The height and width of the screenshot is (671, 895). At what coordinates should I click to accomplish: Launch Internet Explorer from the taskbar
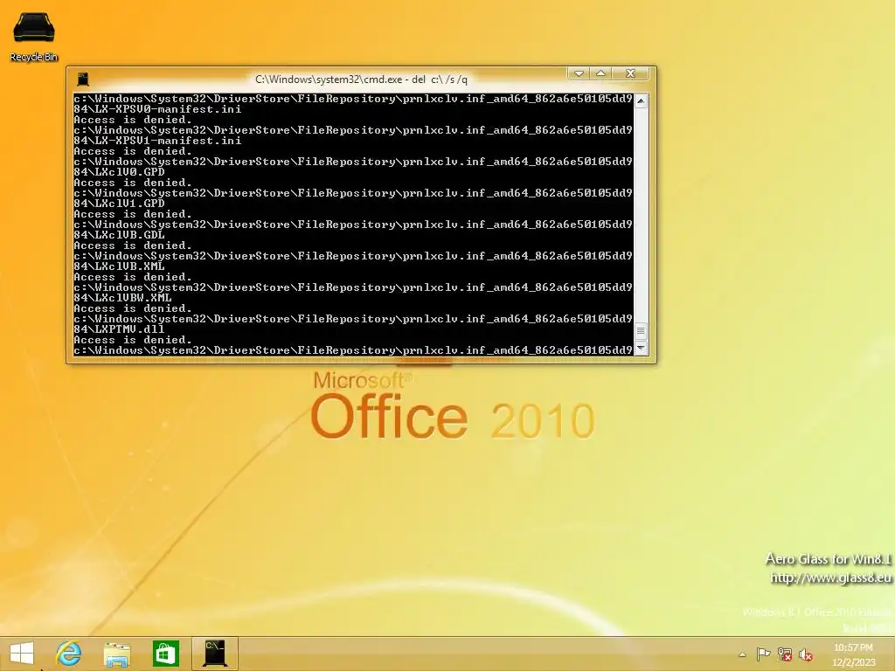coord(68,654)
